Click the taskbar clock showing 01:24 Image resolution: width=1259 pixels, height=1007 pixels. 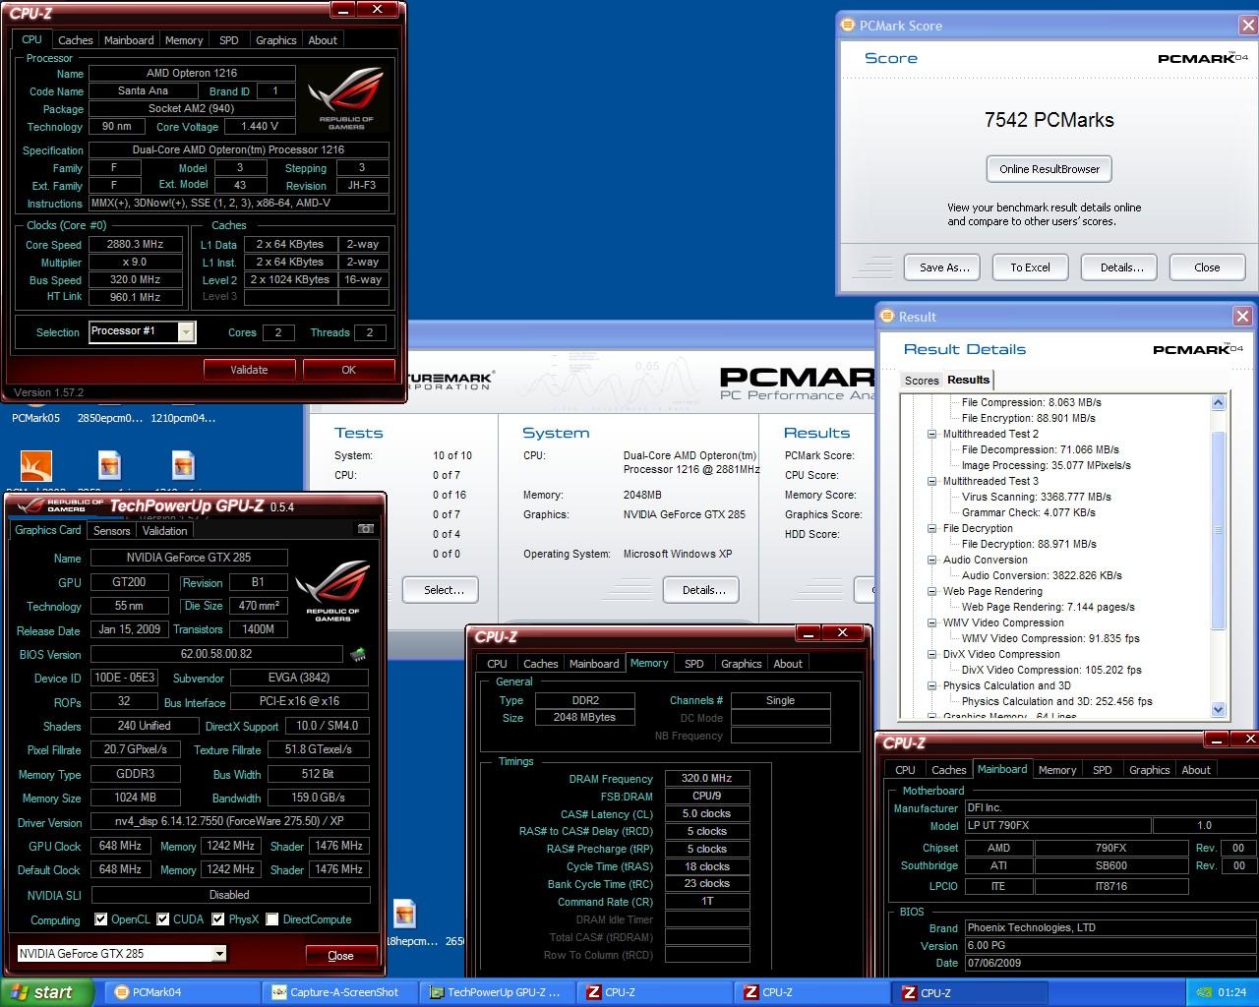point(1231,992)
